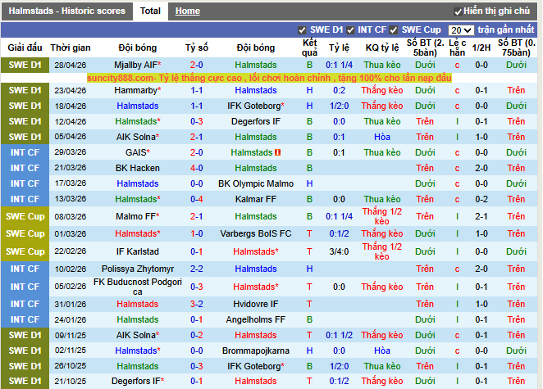Select the SWE Cup cell dated 22/02/26
Image resolution: width=543 pixels, height=389 pixels.
(25, 251)
